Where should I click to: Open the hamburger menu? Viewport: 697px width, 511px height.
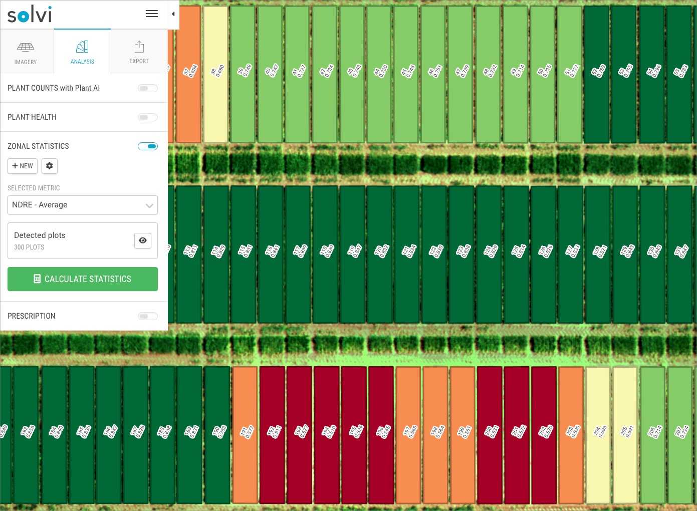(x=152, y=14)
